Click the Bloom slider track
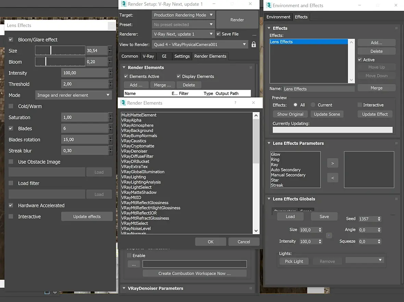 65,62
